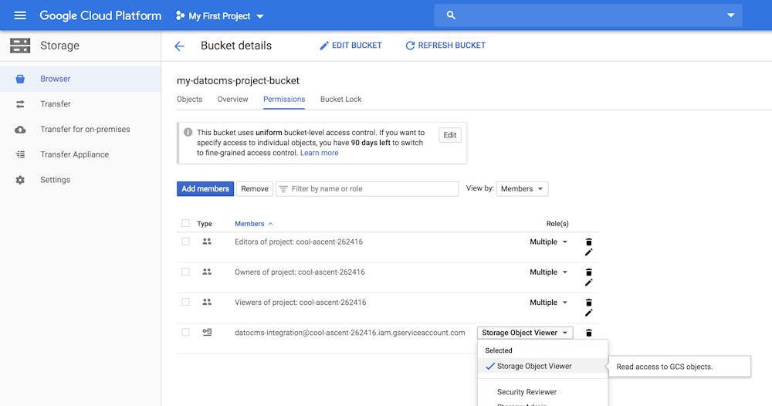Open the Bucket Lock tab
The width and height of the screenshot is (772, 406).
click(340, 100)
